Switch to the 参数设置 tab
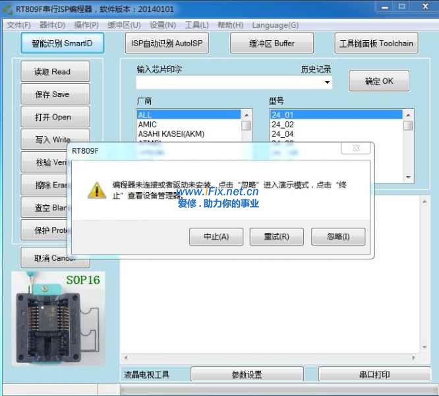The width and height of the screenshot is (439, 396). coord(247,374)
